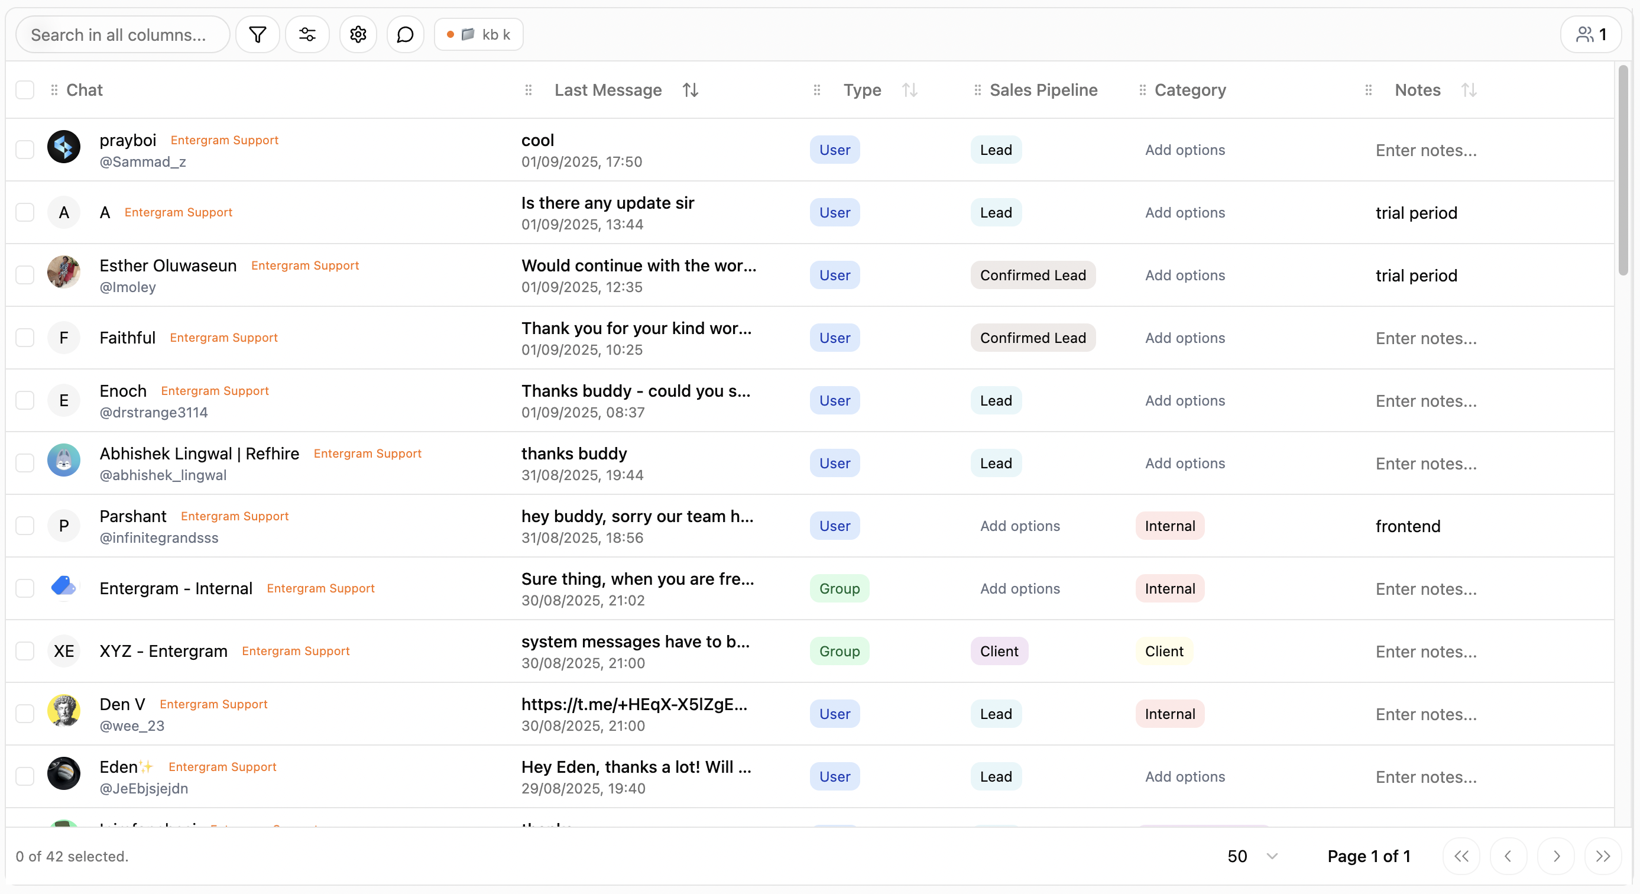The image size is (1640, 894).
Task: Click the members count button
Action: pos(1590,34)
